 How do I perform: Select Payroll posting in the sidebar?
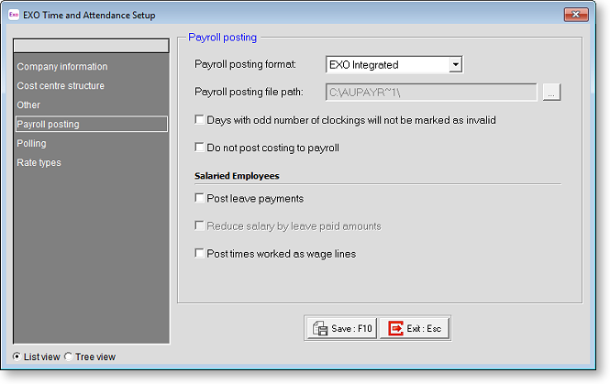tap(48, 125)
